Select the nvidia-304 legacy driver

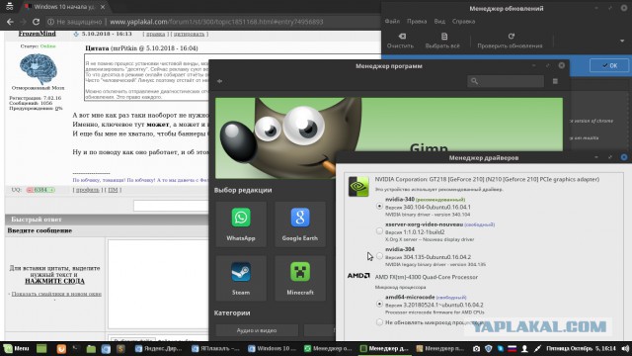click(379, 256)
